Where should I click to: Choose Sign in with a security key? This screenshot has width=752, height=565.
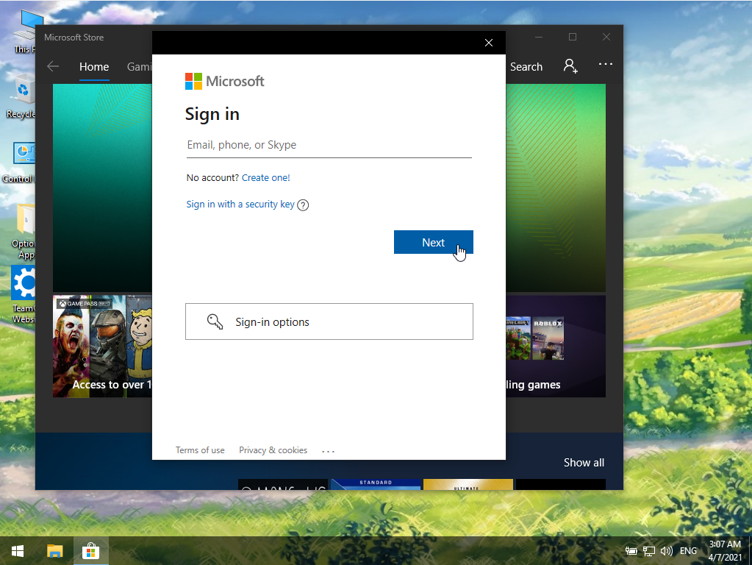click(240, 204)
